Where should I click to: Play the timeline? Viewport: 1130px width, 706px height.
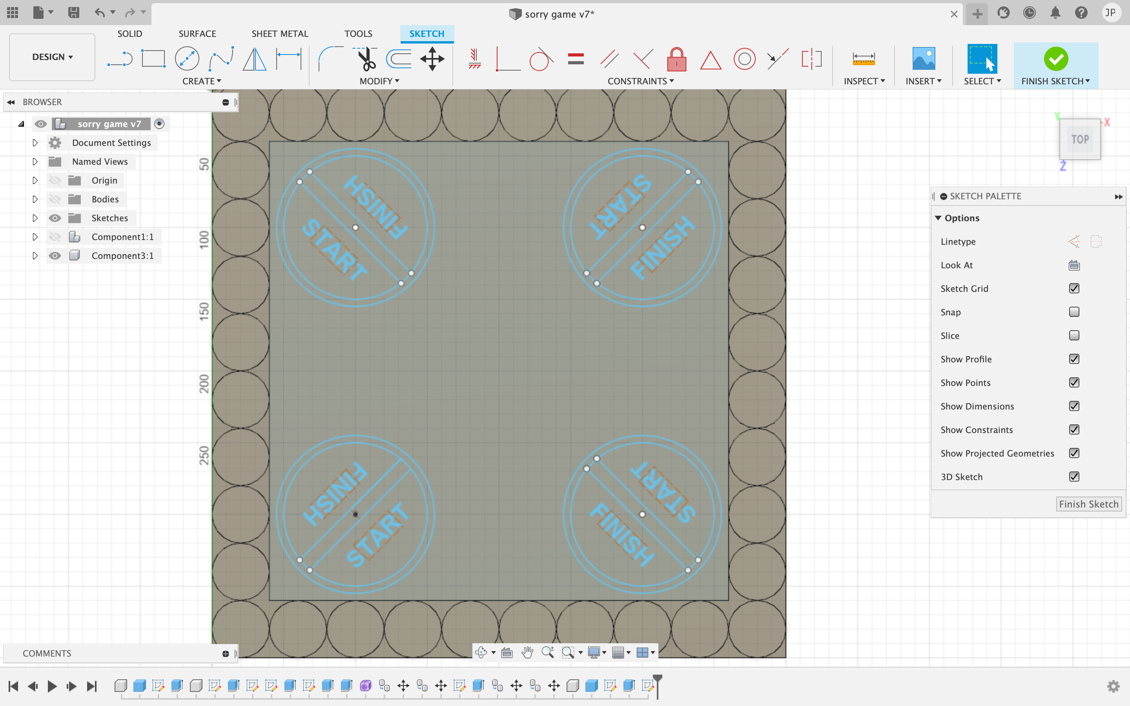52,686
